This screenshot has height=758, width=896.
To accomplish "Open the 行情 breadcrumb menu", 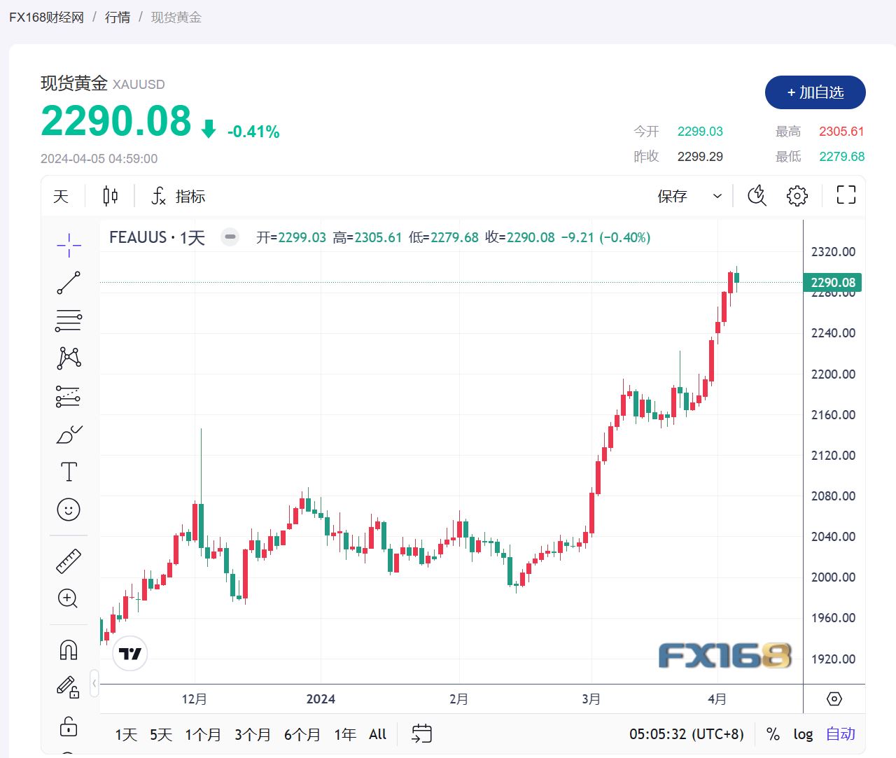I will (x=116, y=17).
